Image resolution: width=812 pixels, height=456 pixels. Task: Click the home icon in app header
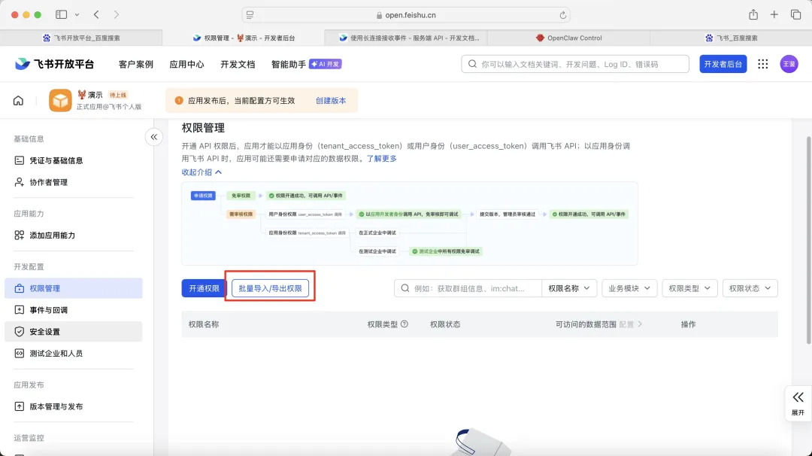coord(18,101)
